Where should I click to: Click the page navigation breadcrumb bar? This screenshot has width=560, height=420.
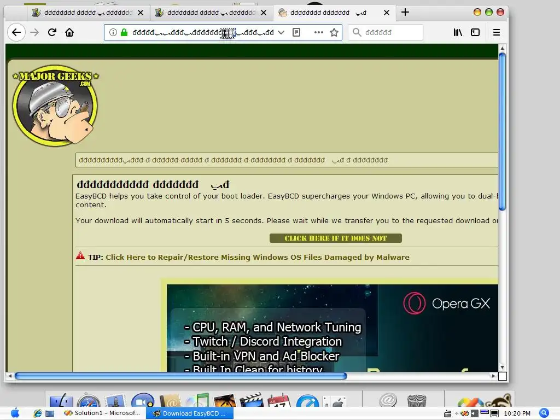point(287,160)
